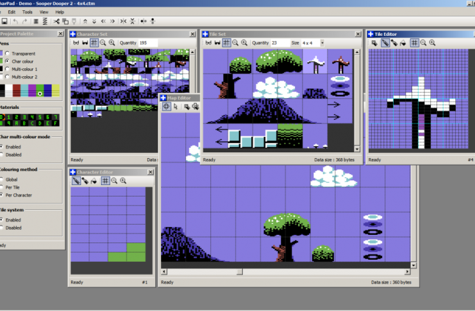Toggle grid in Tile Set window
Image resolution: width=475 pixels, height=311 pixels.
click(x=226, y=43)
